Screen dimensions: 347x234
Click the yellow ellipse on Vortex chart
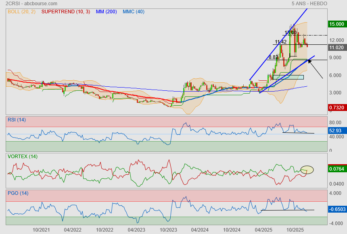coord(307,170)
